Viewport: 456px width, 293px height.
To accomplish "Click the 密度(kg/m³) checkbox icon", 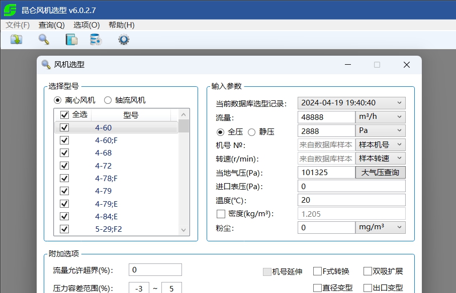I will pyautogui.click(x=220, y=214).
